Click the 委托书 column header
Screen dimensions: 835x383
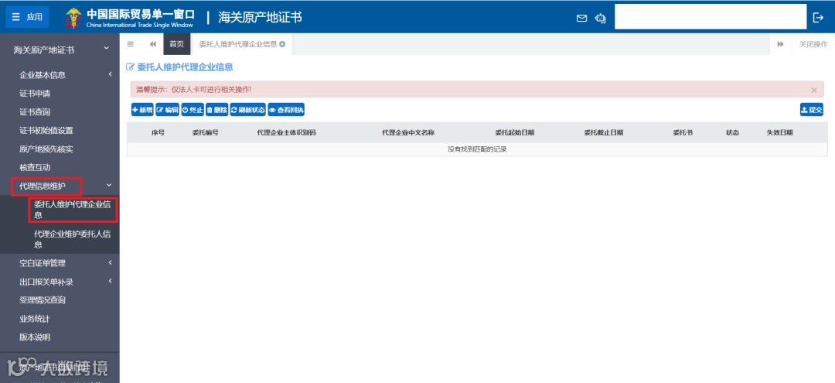click(683, 132)
